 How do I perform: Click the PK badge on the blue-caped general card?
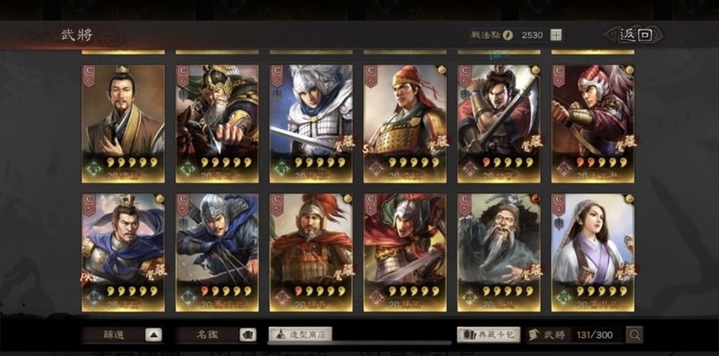[x=87, y=278]
